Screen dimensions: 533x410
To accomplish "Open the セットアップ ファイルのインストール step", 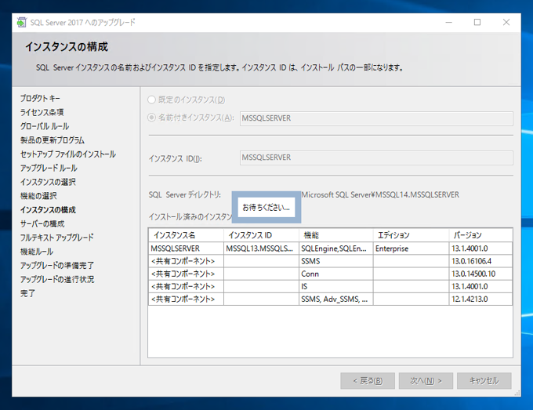I will pyautogui.click(x=68, y=154).
